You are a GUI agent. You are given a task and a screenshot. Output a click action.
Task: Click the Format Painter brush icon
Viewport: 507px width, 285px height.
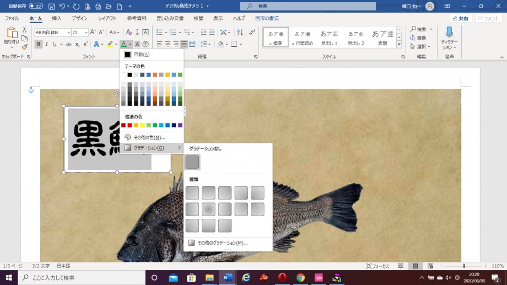[x=24, y=47]
